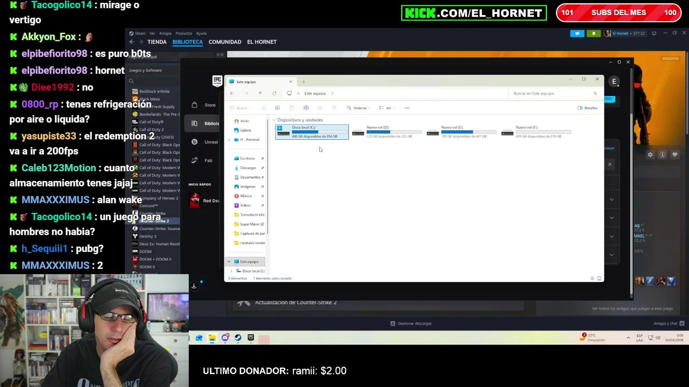This screenshot has height=387, width=689.
Task: Open Amigos y chat in Steam
Action: pos(669,324)
